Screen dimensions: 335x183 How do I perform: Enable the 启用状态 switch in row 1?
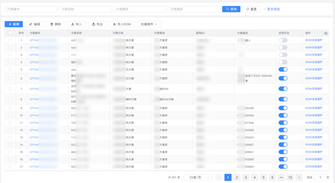pos(283,40)
